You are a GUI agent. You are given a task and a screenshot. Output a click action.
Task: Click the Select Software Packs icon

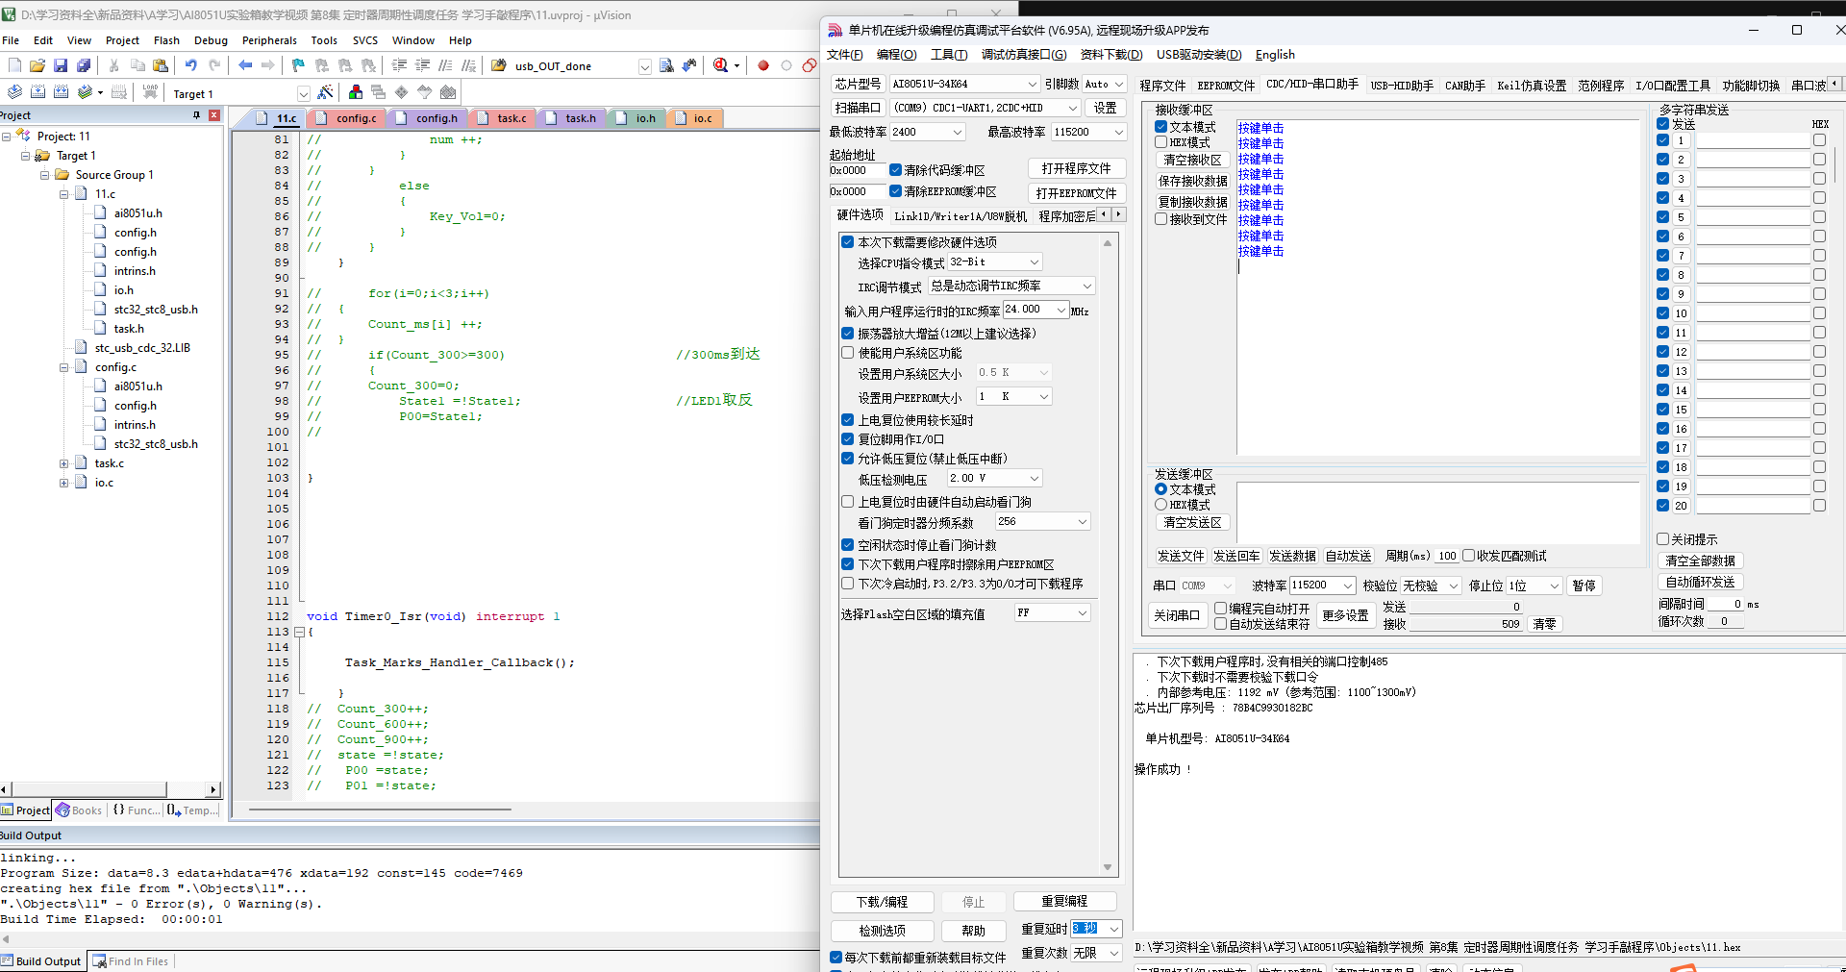coord(425,92)
